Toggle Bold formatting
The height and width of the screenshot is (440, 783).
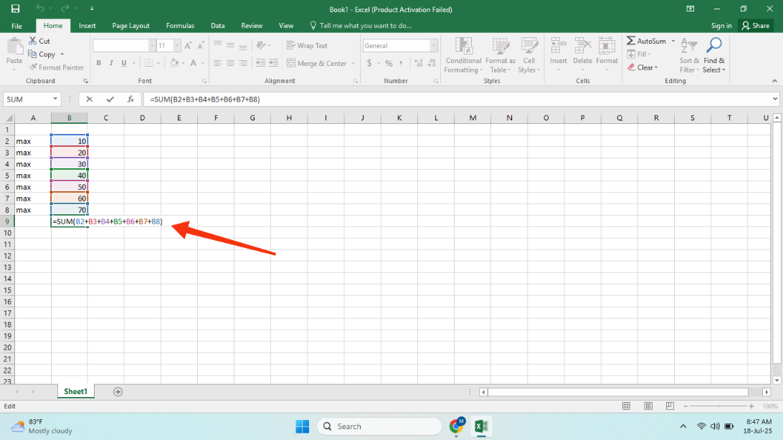[98, 63]
